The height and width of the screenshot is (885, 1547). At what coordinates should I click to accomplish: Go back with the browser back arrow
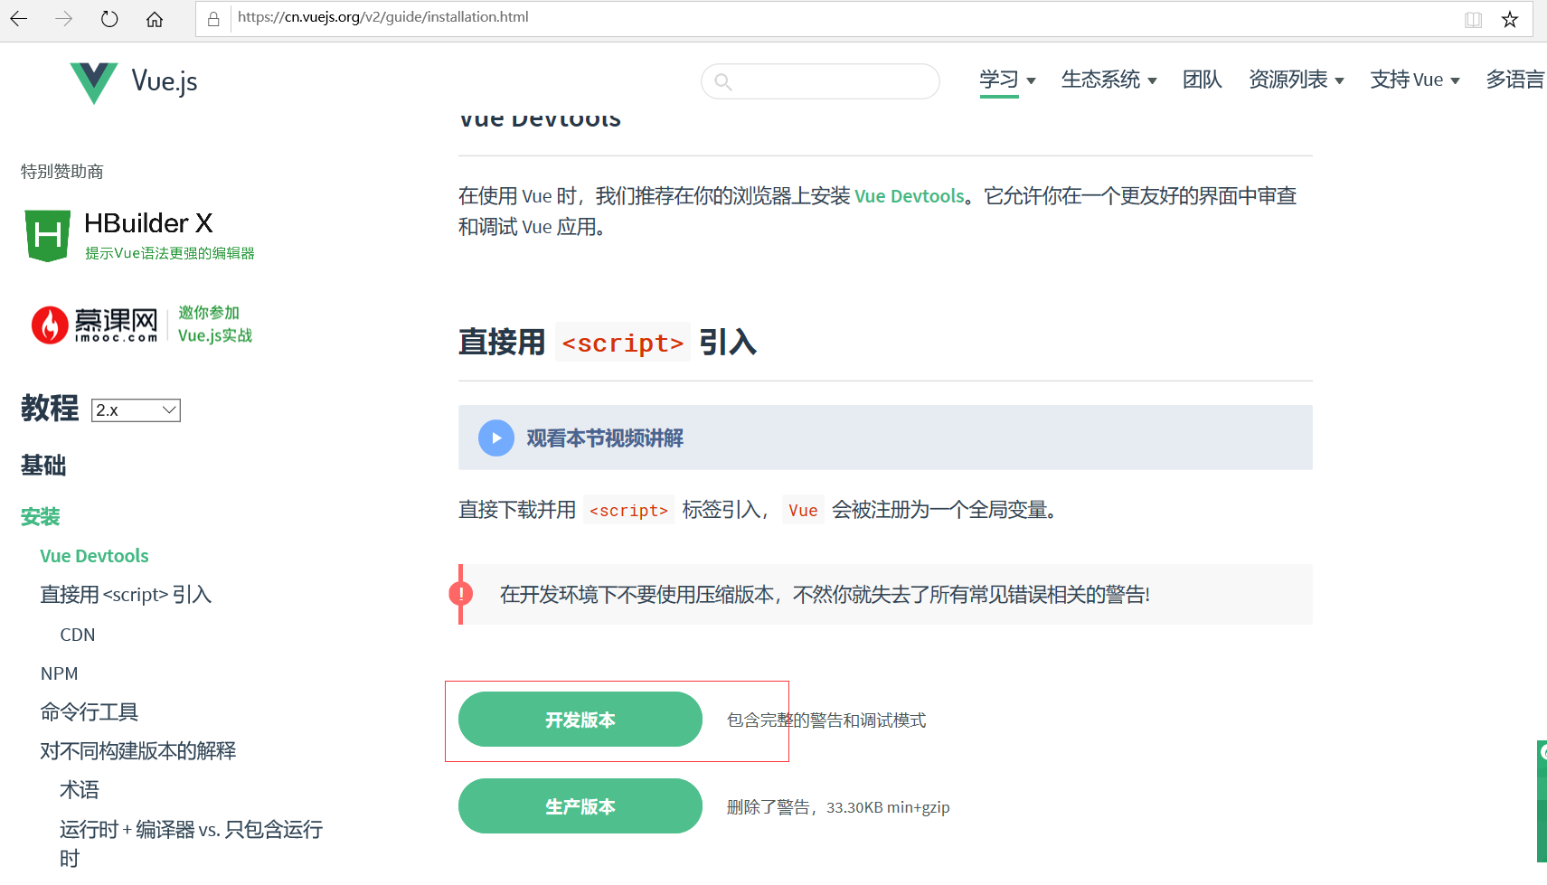coord(19,18)
